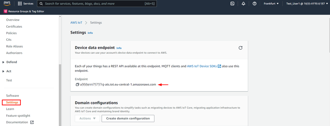Open Test in the sidebar
This screenshot has height=126, width=330.
[9, 80]
